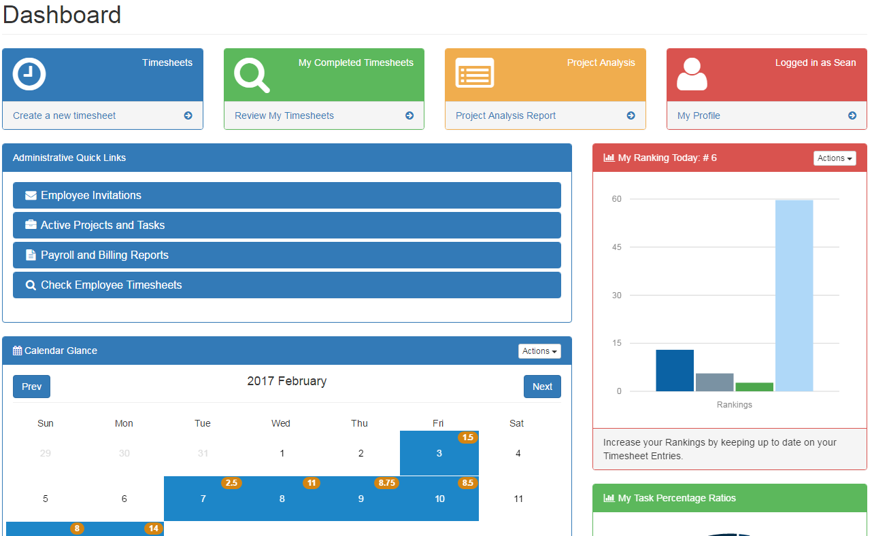Click arrow icon beside My Profile
The height and width of the screenshot is (536, 872).
pos(852,115)
